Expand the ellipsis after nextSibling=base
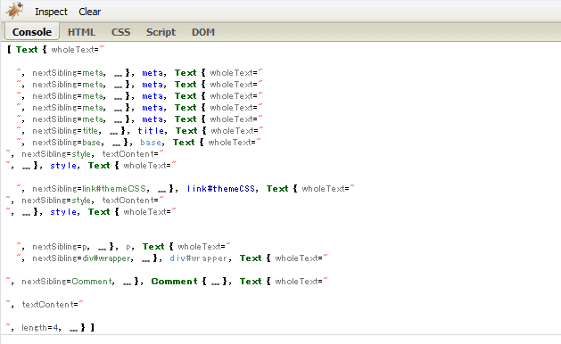The height and width of the screenshot is (344, 561). click(116, 144)
